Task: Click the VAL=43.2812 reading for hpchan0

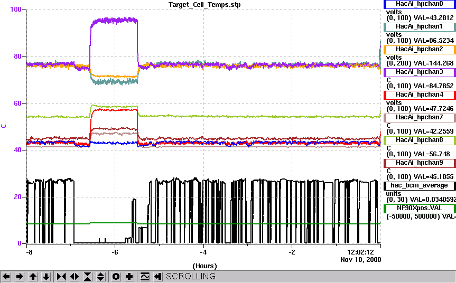Action: click(x=433, y=18)
